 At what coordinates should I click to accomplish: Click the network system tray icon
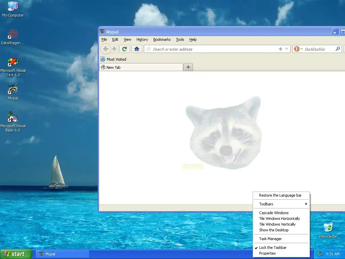[x=319, y=254]
